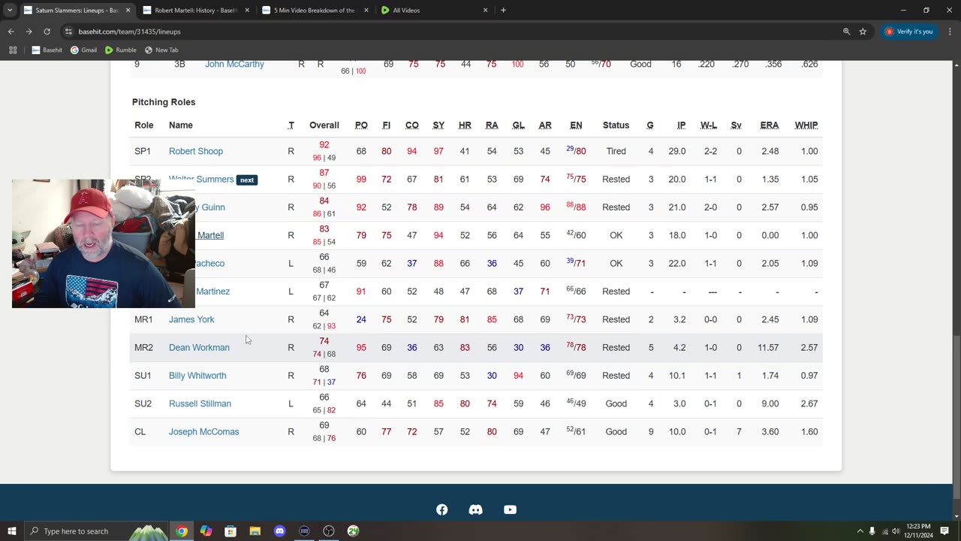The height and width of the screenshot is (541, 961).
Task: Open the Windows Start menu
Action: 12,531
